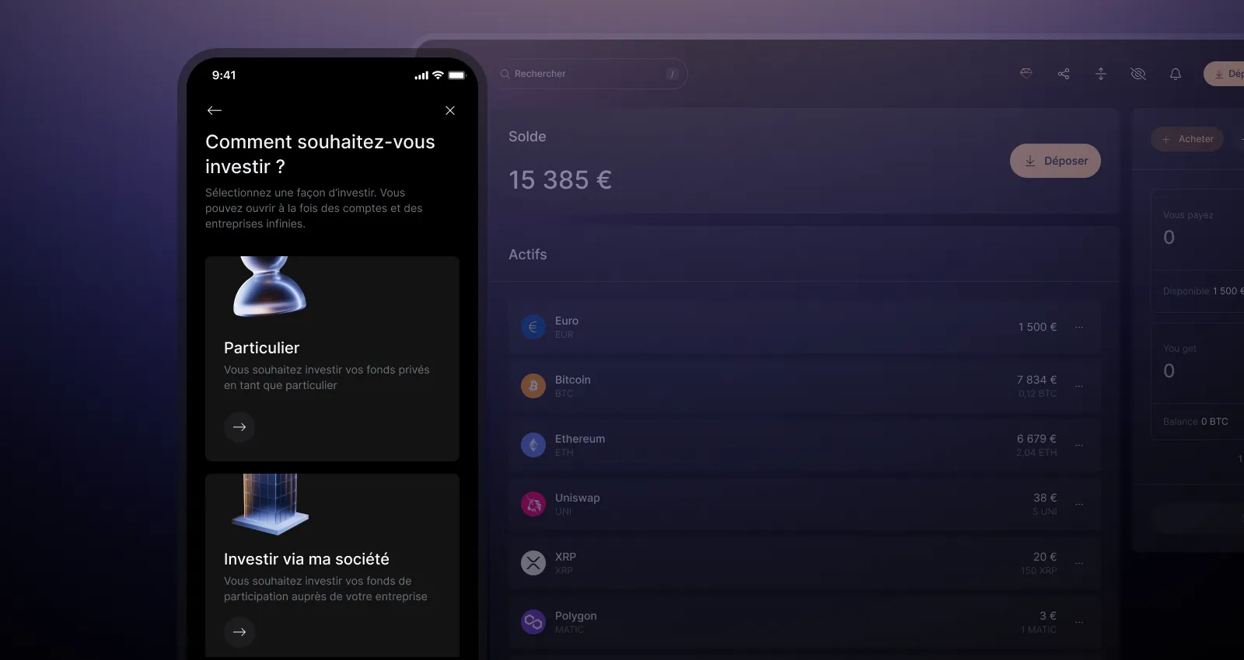
Task: Open more options for Ethereum row
Action: [x=1079, y=445]
